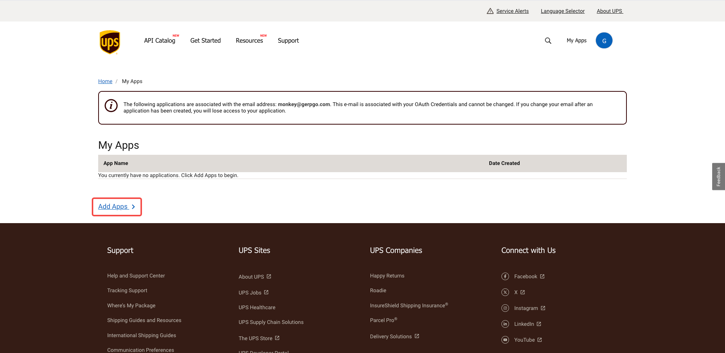Click the chevron arrow next to Add Apps
The width and height of the screenshot is (725, 353).
[x=133, y=207]
